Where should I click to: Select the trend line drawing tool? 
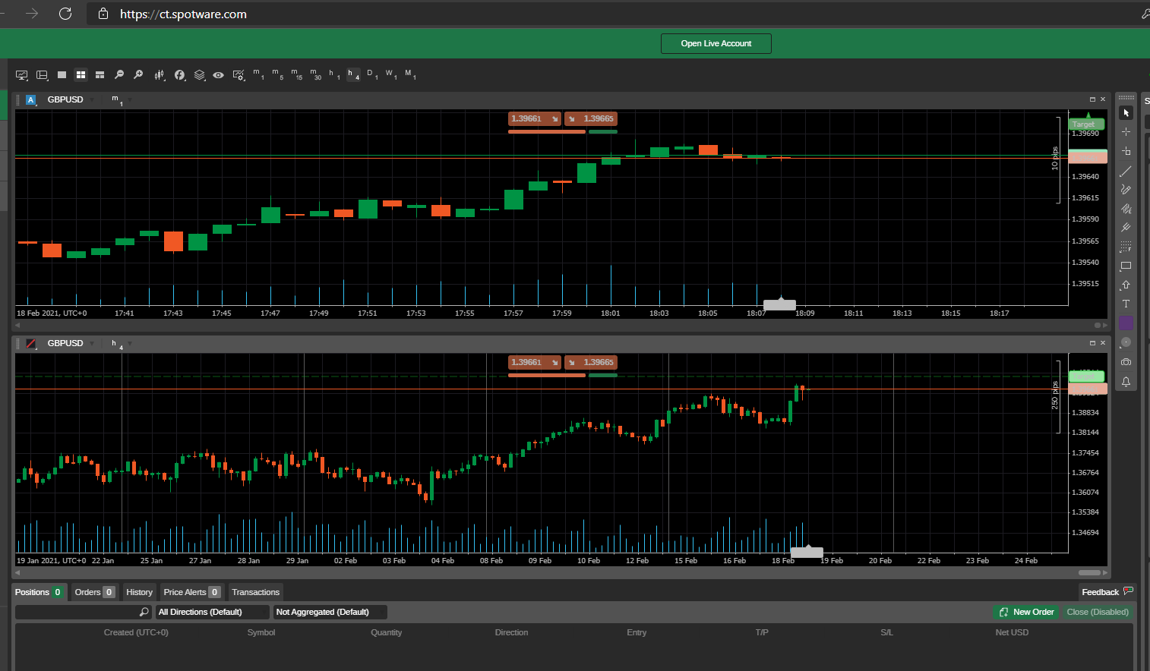coord(1126,171)
